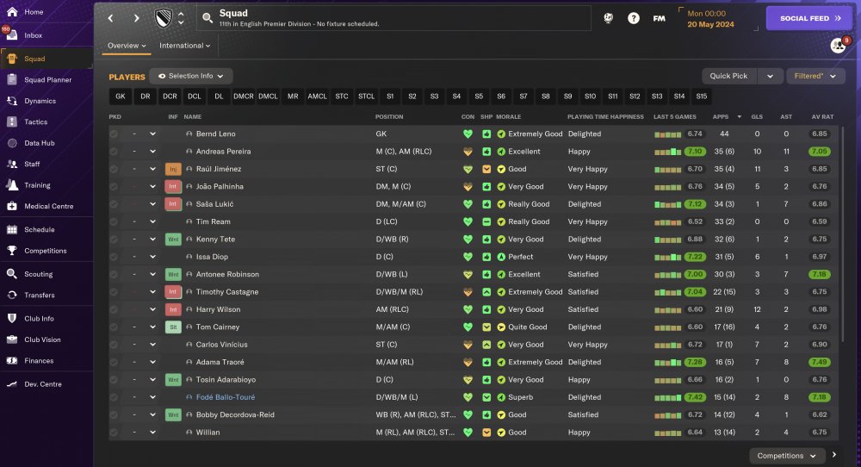Open Club Info shield icon
This screenshot has height=467, width=861.
coord(12,318)
